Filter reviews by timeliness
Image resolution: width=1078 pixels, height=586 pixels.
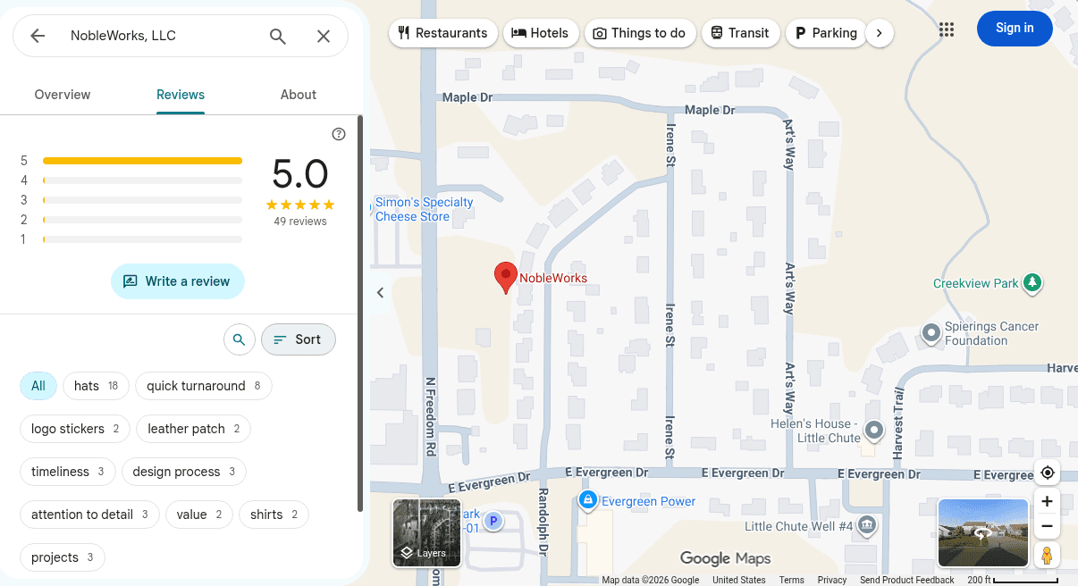68,472
